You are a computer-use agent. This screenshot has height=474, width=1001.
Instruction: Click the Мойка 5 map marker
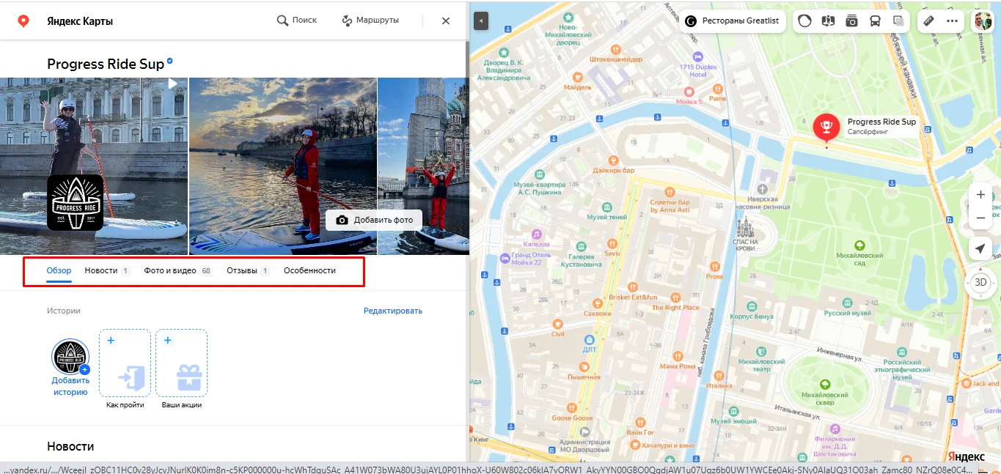coord(689,92)
